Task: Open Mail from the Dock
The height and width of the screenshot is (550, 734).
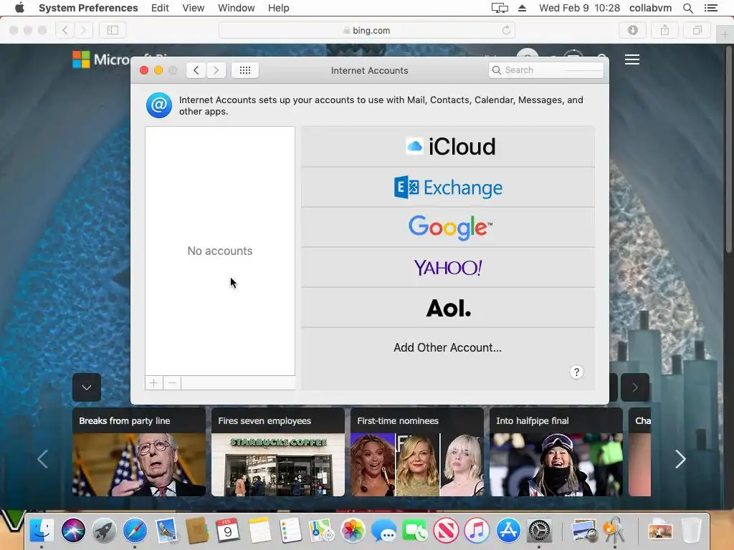Action: 166,531
